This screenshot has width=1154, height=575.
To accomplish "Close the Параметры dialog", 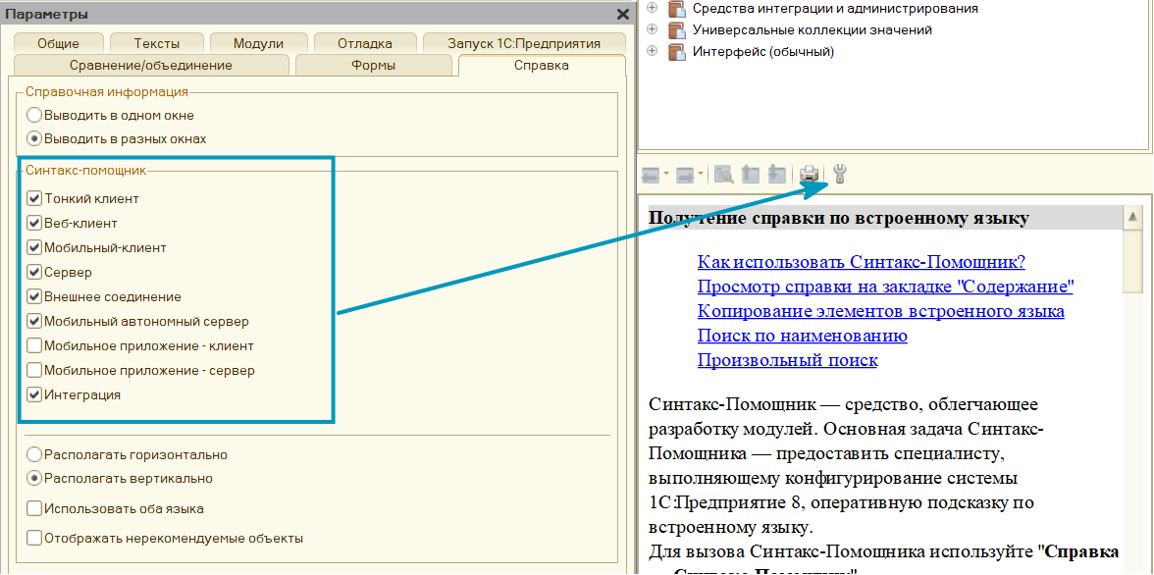I will pyautogui.click(x=622, y=14).
